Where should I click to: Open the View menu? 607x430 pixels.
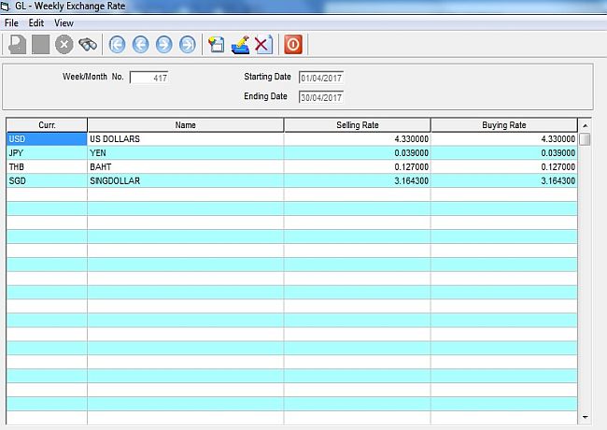coord(64,22)
